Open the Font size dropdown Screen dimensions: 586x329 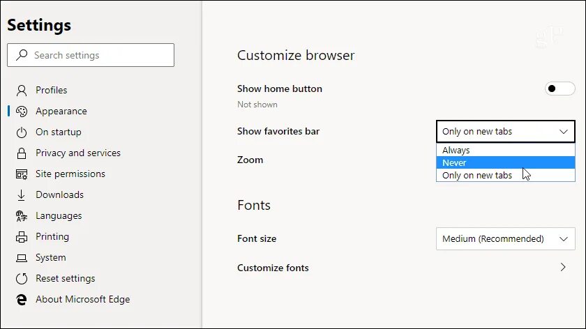pos(505,238)
